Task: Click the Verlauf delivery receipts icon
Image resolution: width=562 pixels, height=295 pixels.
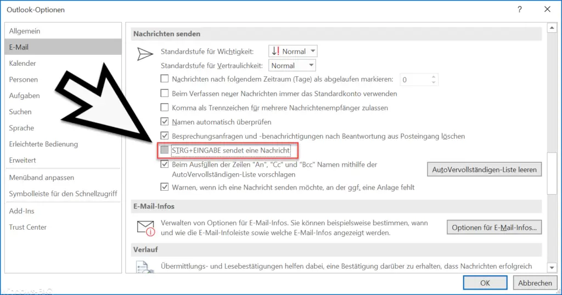Action: pyautogui.click(x=145, y=267)
